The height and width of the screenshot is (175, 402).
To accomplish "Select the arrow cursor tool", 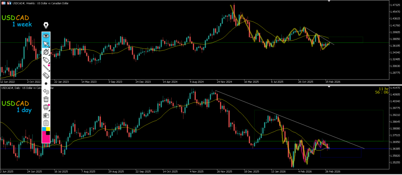I will [x=46, y=43].
